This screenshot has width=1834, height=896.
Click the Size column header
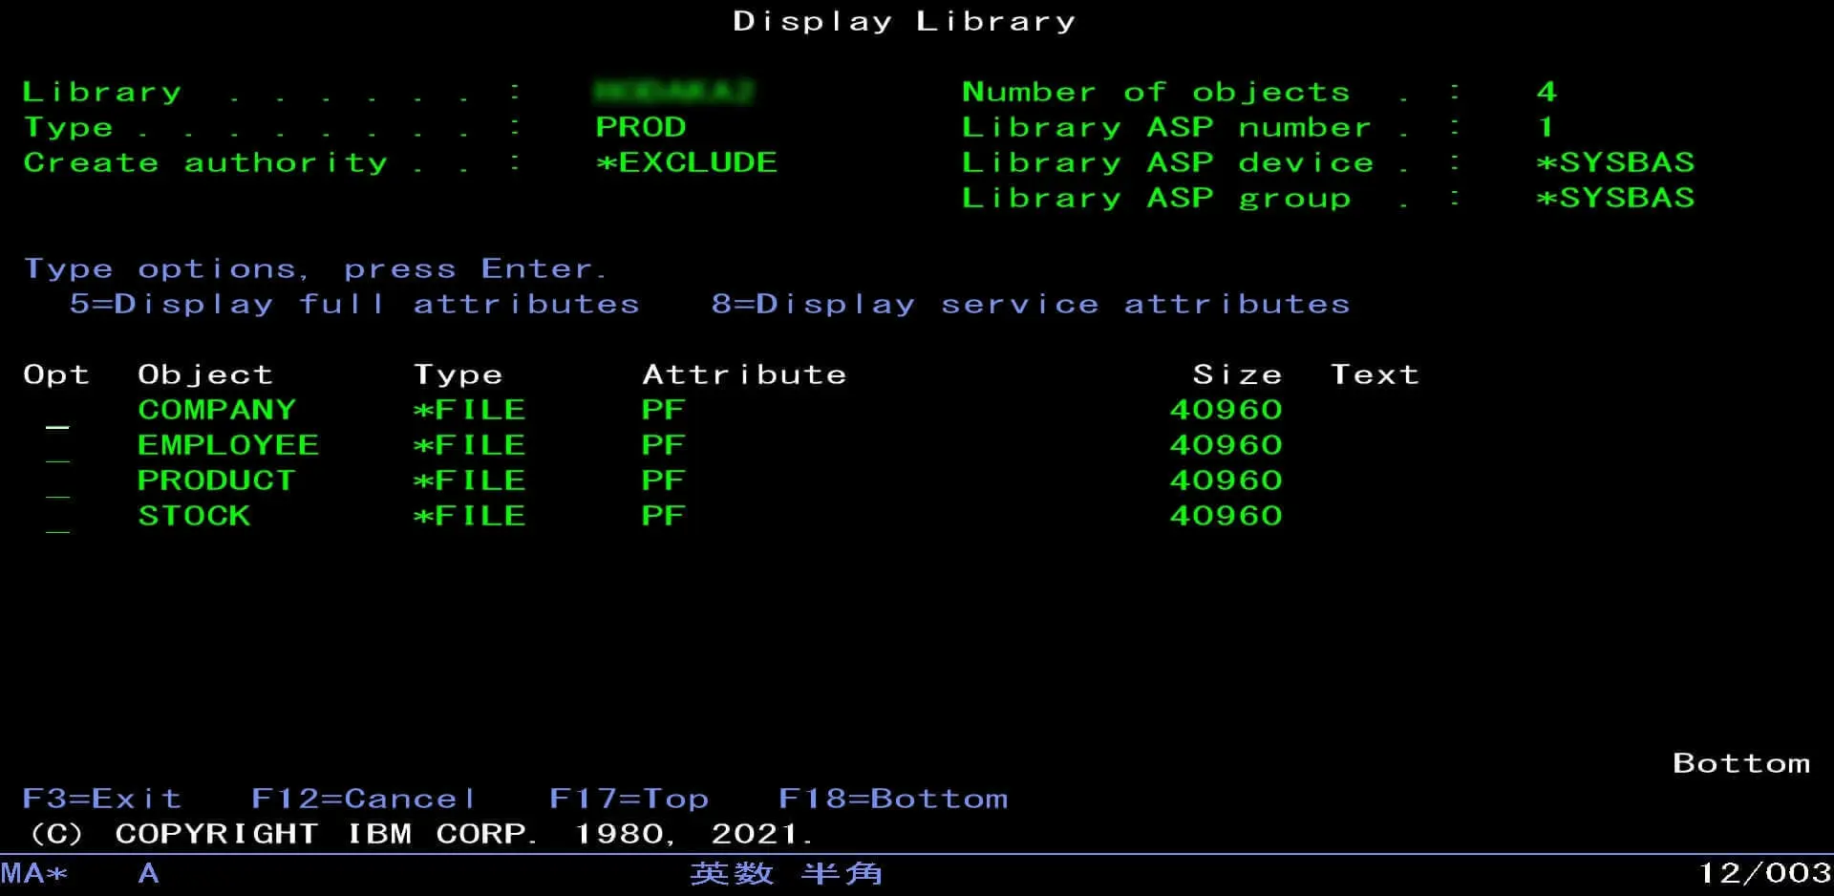tap(1237, 374)
